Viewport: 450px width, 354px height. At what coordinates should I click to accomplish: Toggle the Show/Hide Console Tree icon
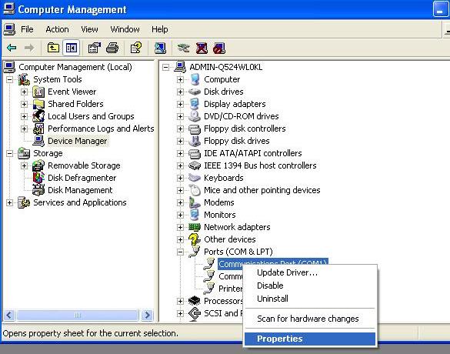click(72, 48)
